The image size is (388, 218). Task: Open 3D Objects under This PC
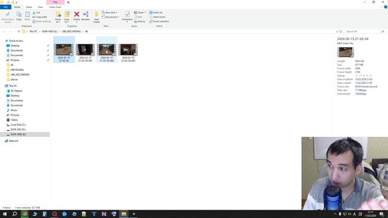click(x=16, y=91)
